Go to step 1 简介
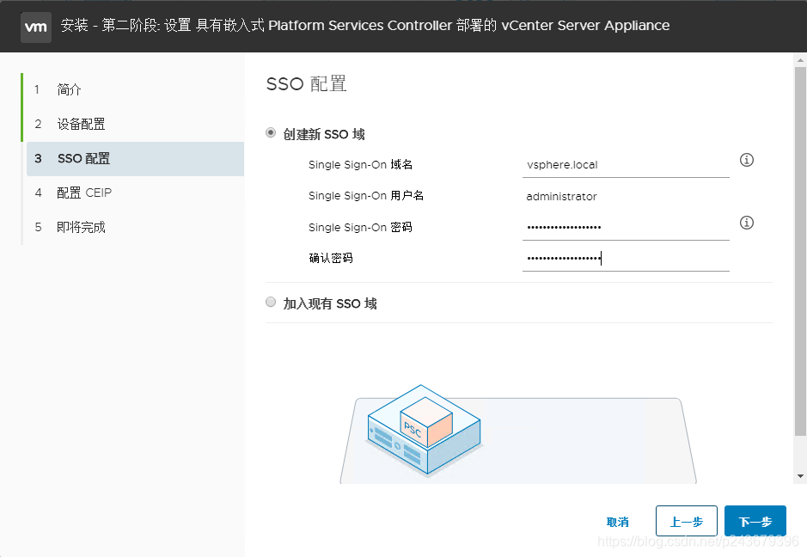The width and height of the screenshot is (807, 557). coord(135,89)
